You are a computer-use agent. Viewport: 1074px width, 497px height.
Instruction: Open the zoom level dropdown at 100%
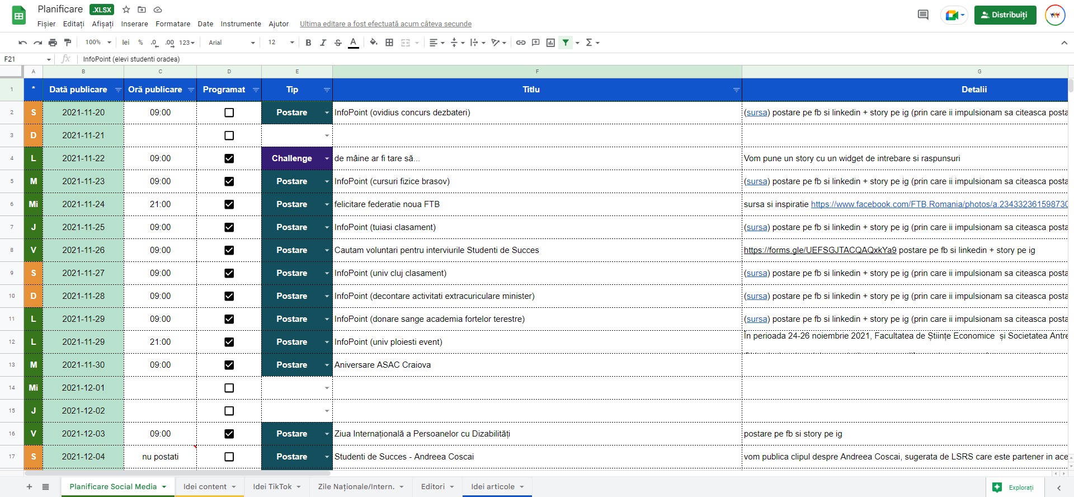[x=98, y=43]
